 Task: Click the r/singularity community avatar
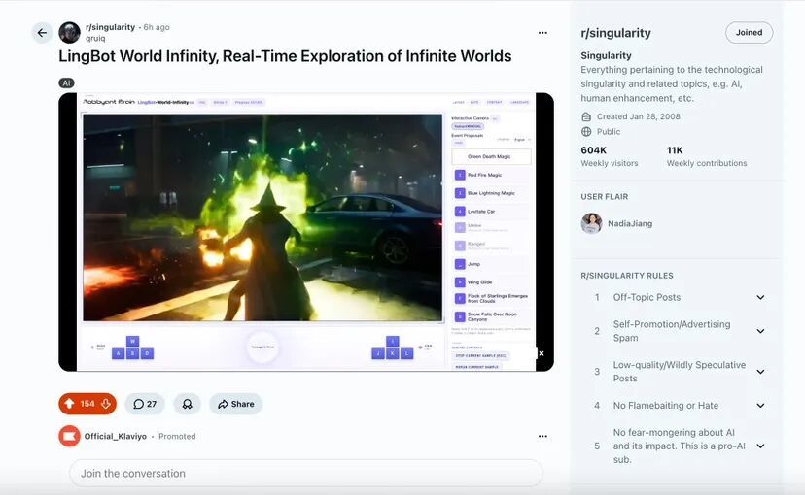pos(69,33)
